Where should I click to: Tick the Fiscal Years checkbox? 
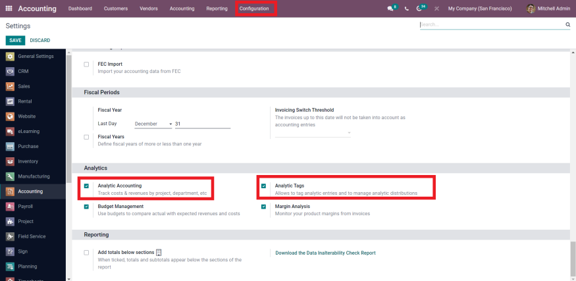pos(86,137)
